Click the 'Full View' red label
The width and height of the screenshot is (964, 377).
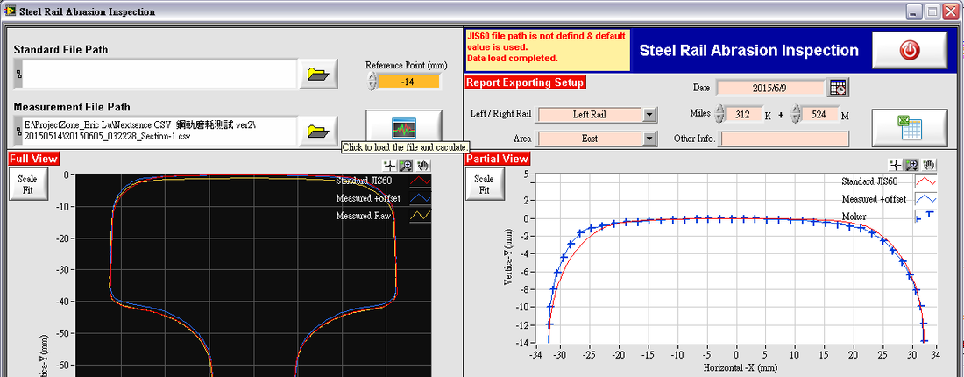click(x=34, y=159)
